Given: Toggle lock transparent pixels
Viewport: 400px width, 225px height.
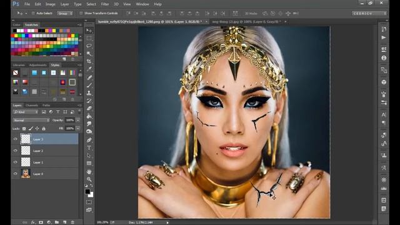Looking at the screenshot, I should coord(24,129).
